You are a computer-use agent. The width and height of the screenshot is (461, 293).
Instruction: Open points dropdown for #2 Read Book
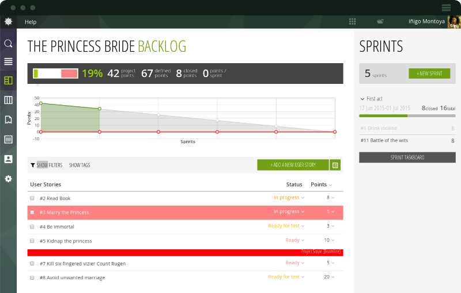(x=330, y=198)
